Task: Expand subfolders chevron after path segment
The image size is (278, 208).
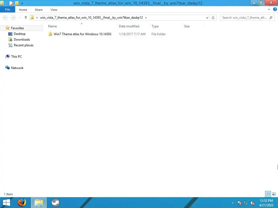Action: pyautogui.click(x=146, y=18)
